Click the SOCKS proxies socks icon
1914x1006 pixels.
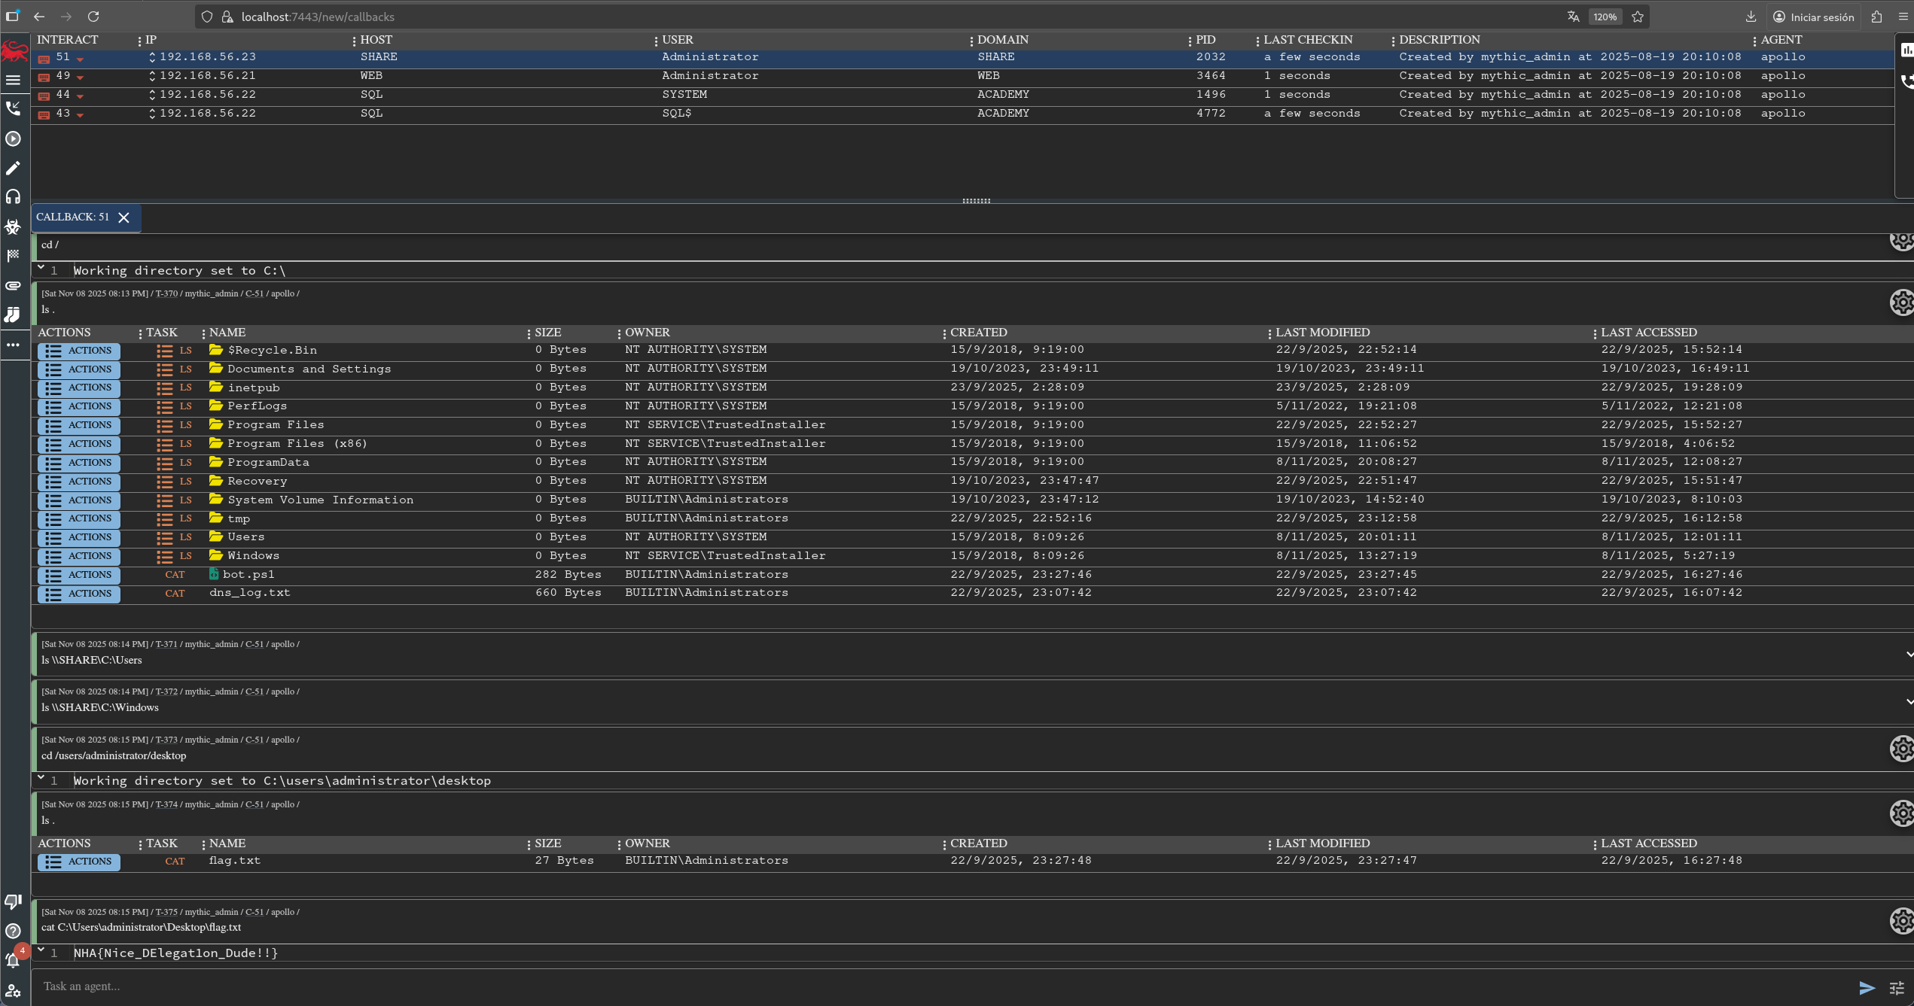(x=13, y=315)
